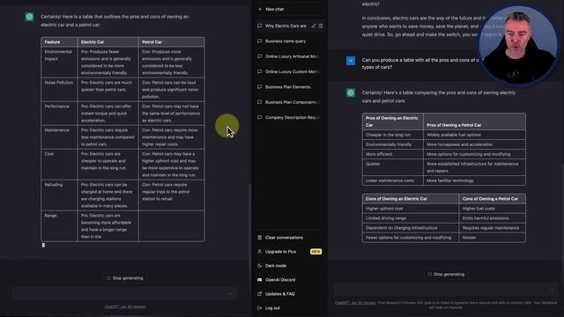Click the message input in left chat window
The width and height of the screenshot is (564, 317).
(x=125, y=293)
